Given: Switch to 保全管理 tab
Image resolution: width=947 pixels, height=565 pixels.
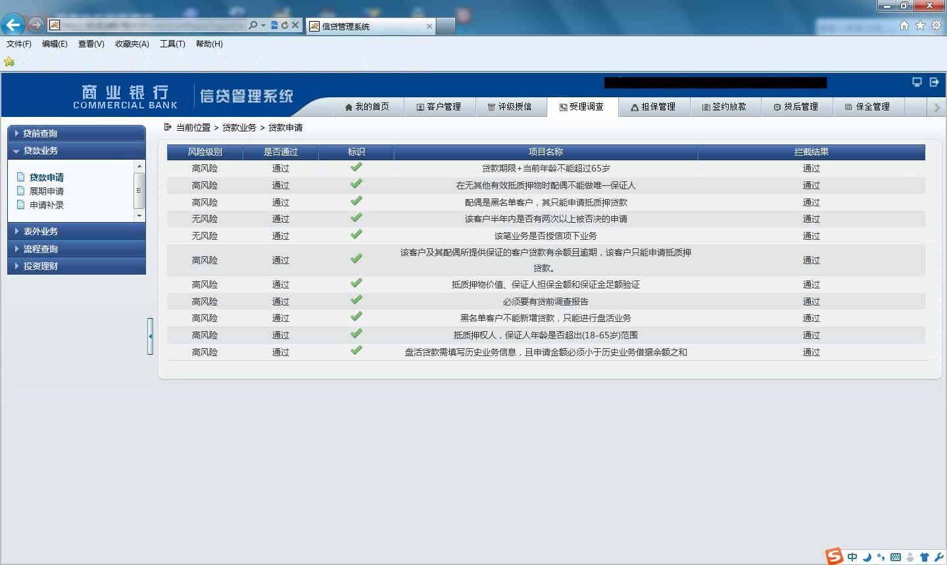Looking at the screenshot, I should [868, 106].
